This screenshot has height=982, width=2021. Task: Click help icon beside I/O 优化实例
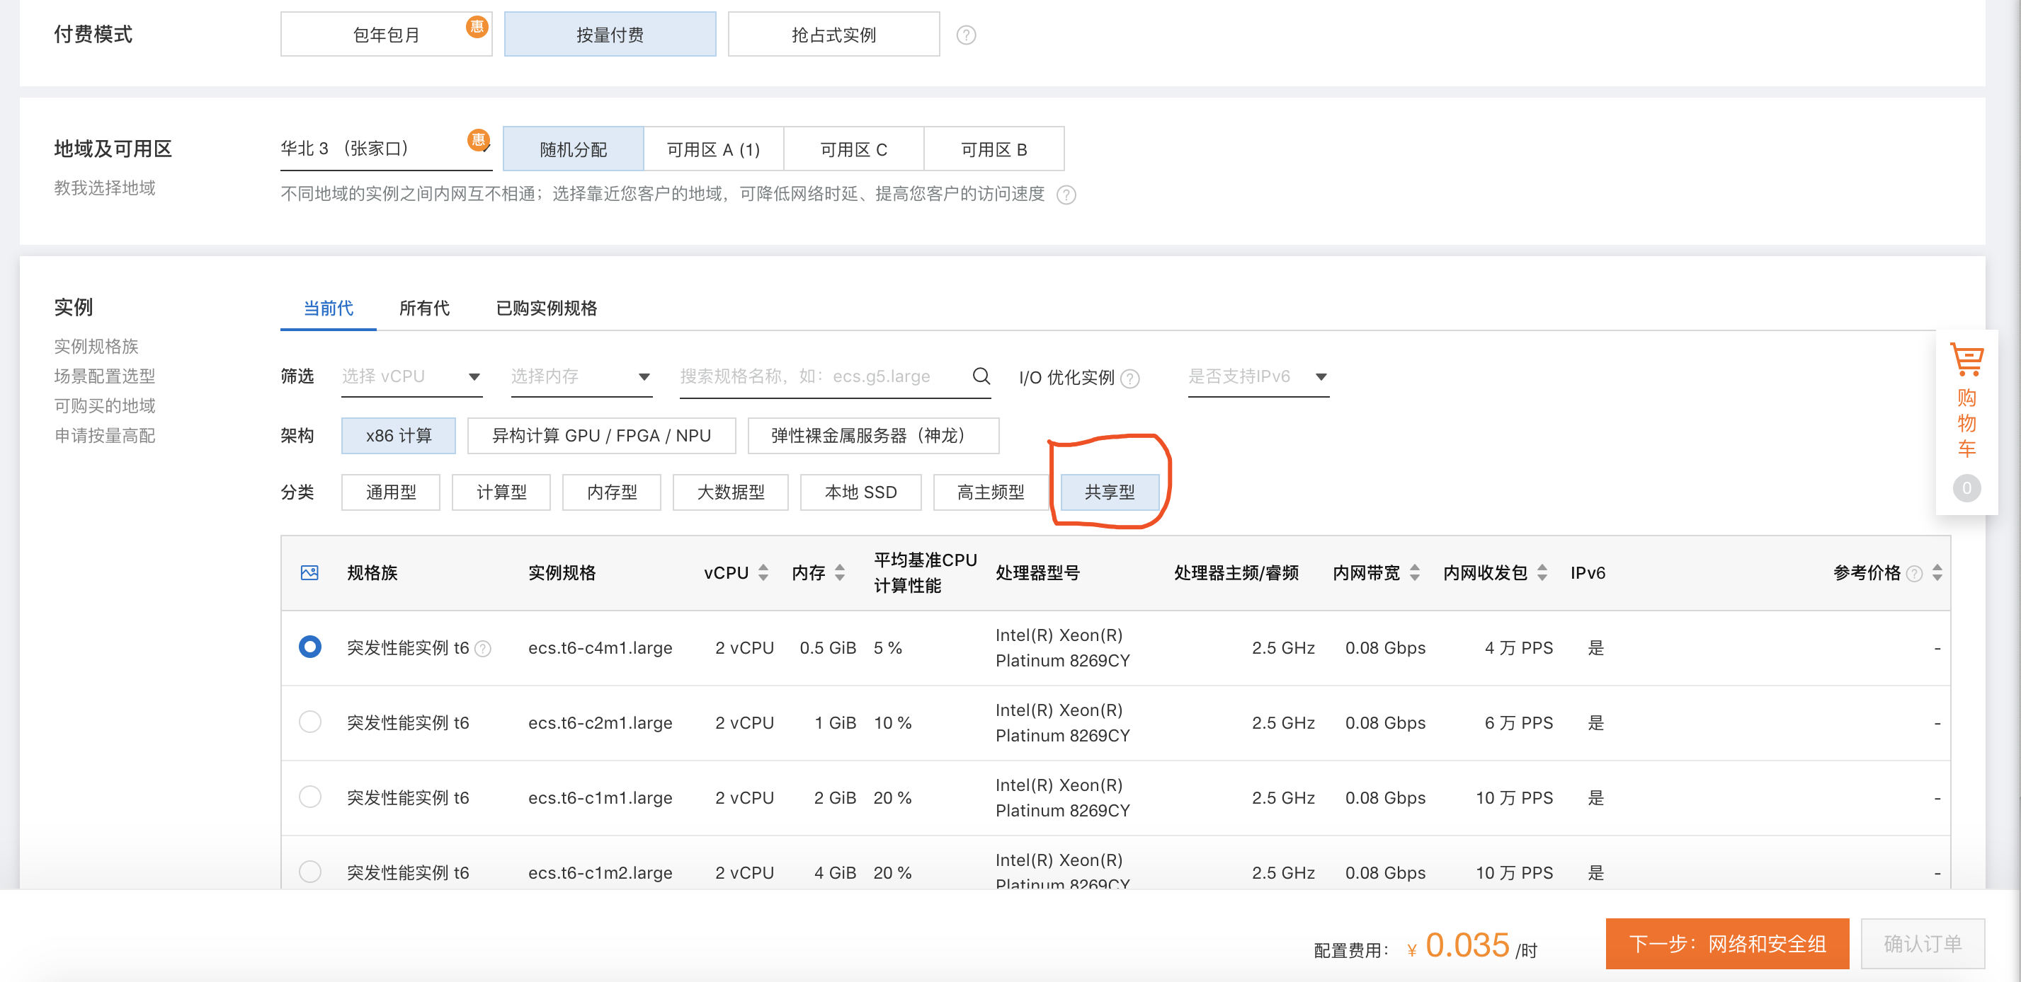click(x=1129, y=379)
